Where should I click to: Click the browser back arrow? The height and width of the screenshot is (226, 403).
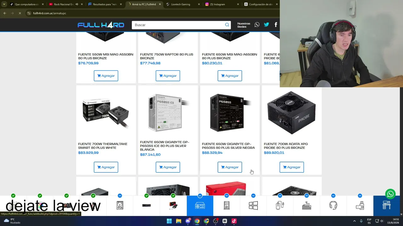(x=5, y=13)
